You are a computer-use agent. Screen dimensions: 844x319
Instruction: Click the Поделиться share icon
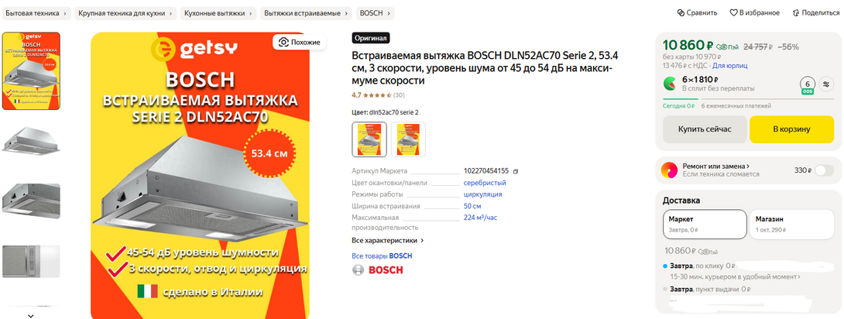(x=795, y=13)
